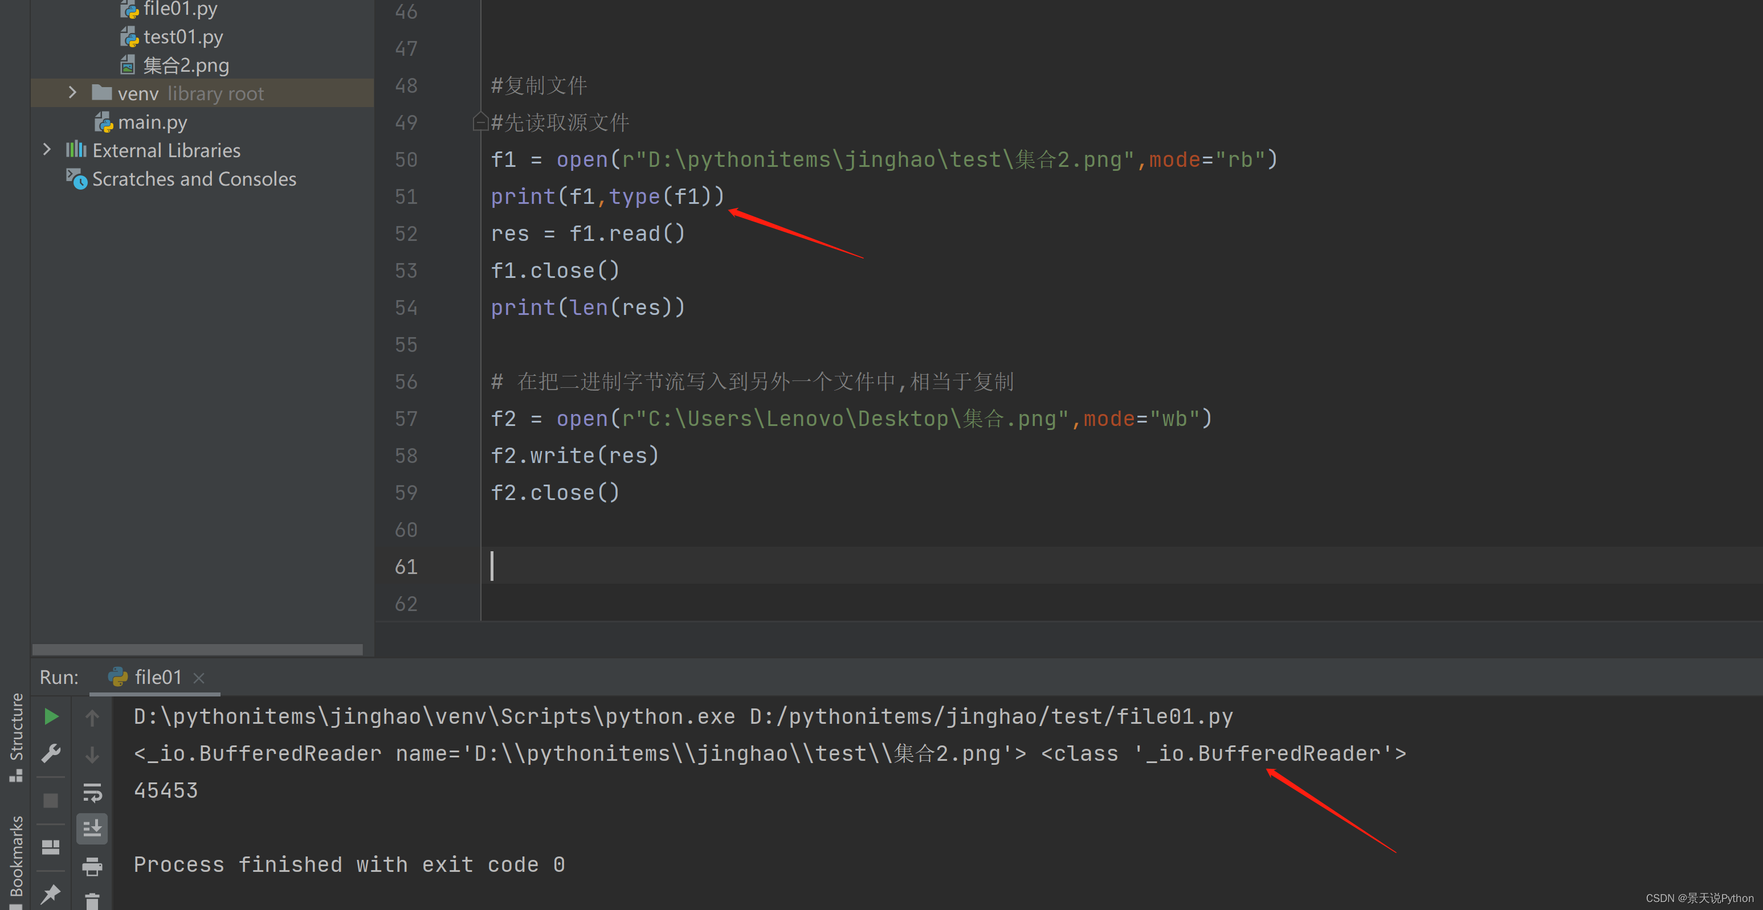Click on res = f1.read() line

coord(588,233)
